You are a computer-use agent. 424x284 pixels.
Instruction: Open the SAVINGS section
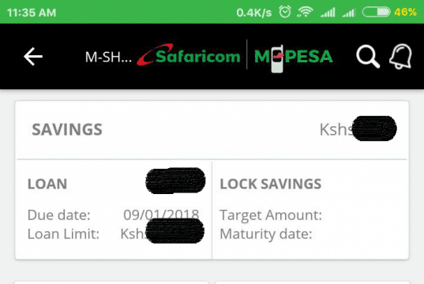click(212, 129)
